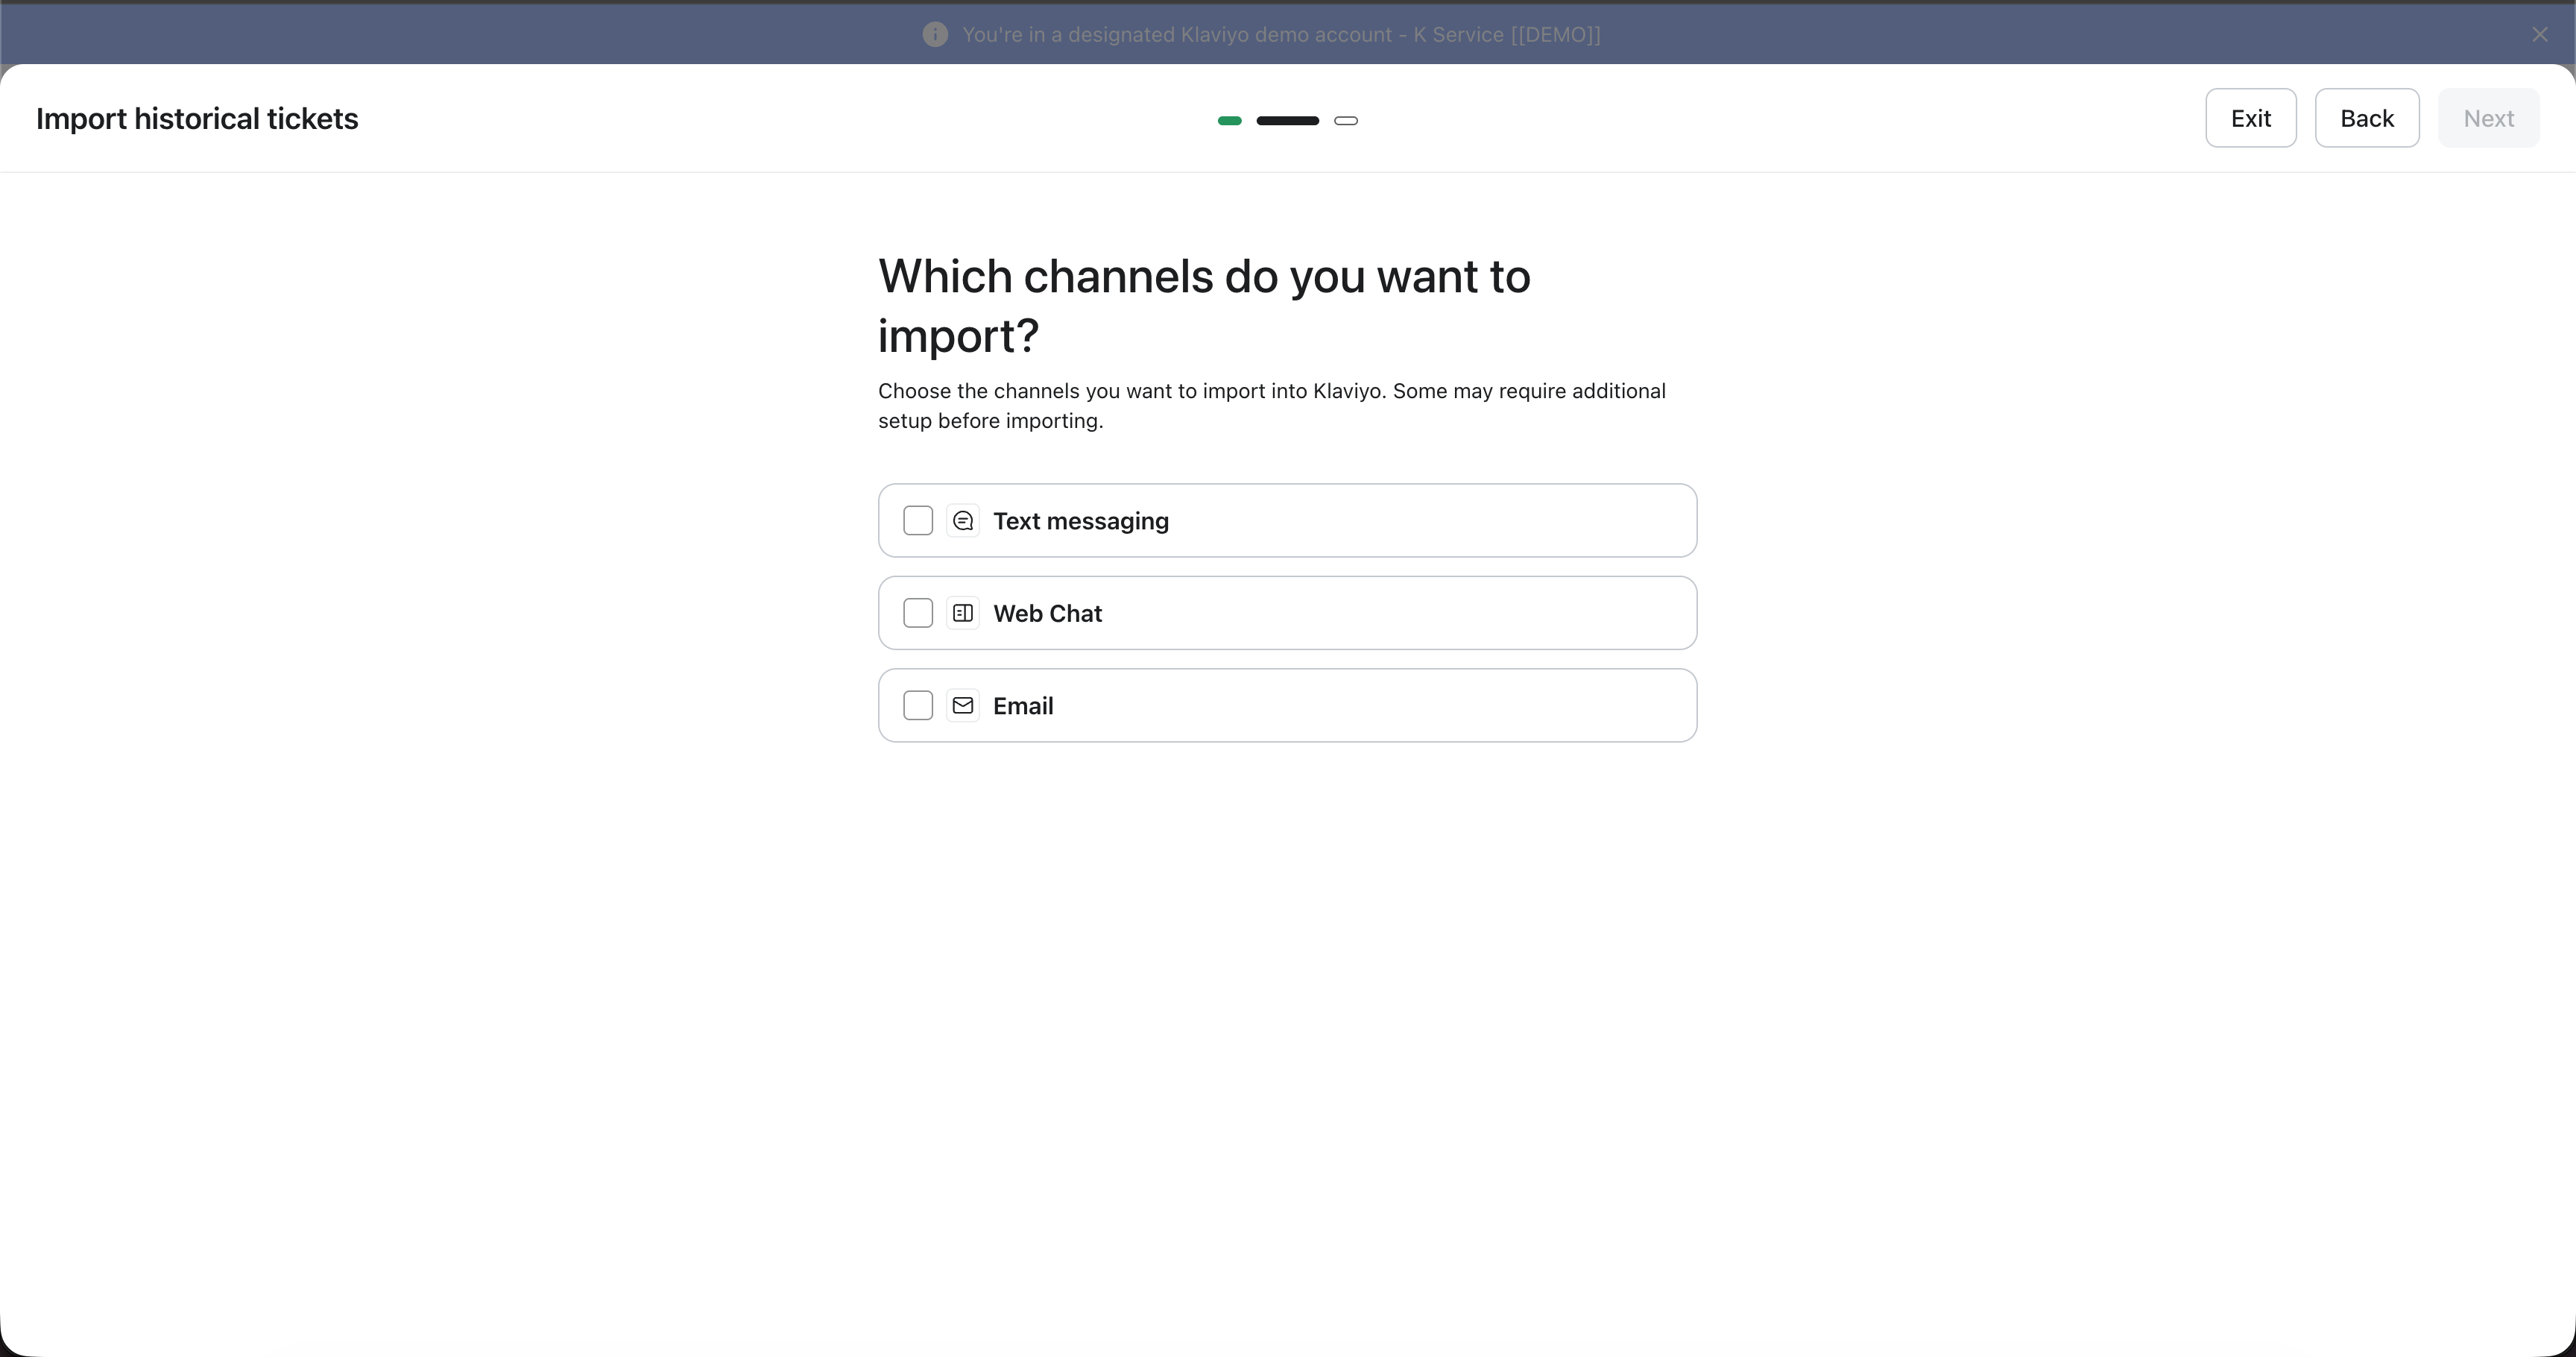
Task: Enable the Web Chat checkbox
Action: 918,613
